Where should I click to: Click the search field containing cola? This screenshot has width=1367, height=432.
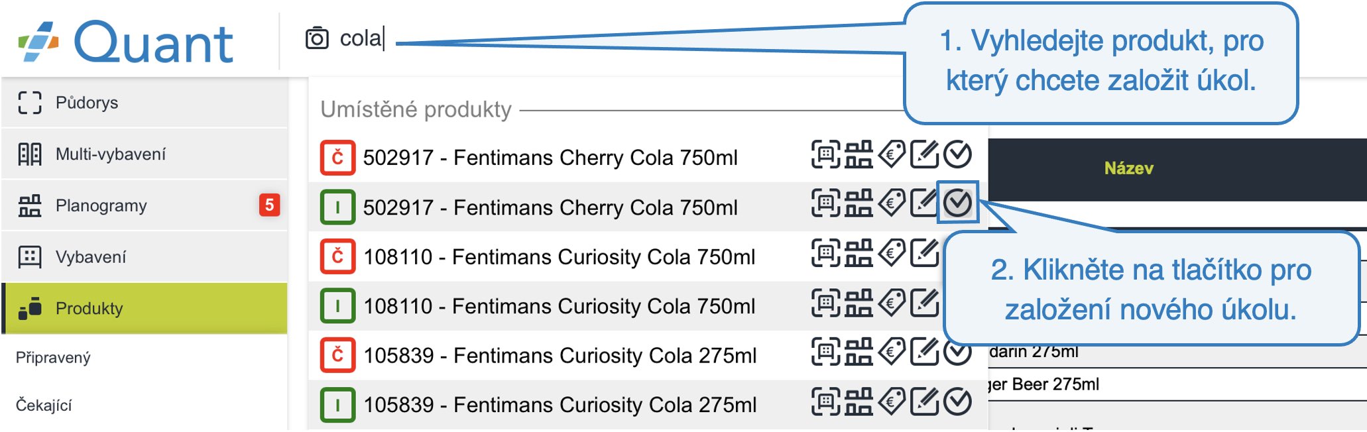tap(597, 38)
